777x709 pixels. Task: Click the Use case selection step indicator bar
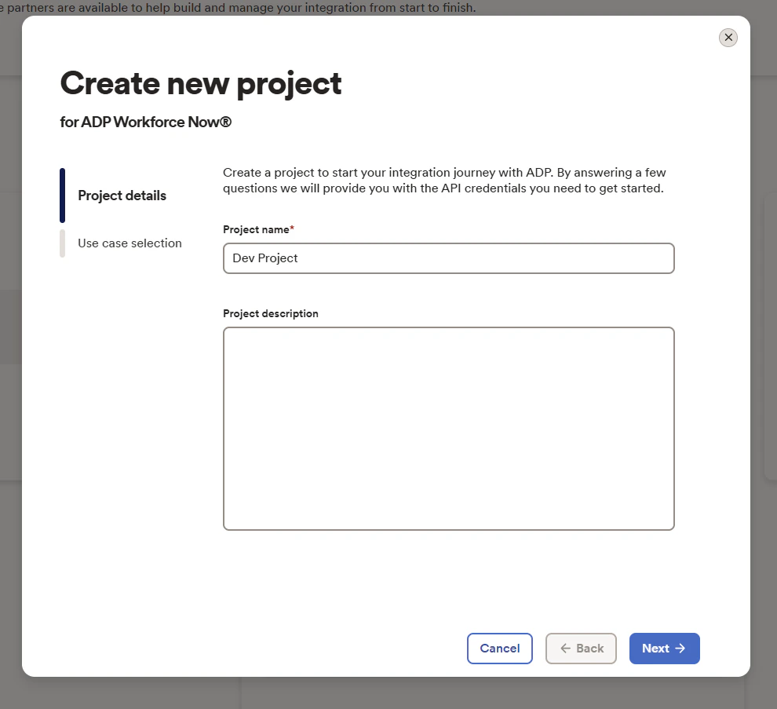[63, 243]
